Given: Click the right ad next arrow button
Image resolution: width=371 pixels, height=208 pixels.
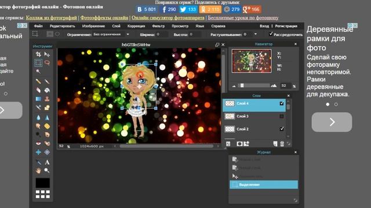Looking at the screenshot, I should [x=332, y=122].
